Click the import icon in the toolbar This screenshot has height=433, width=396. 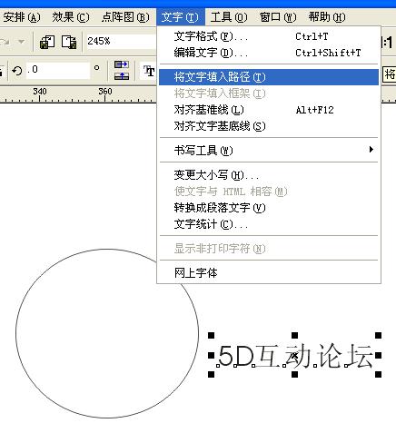(47, 42)
